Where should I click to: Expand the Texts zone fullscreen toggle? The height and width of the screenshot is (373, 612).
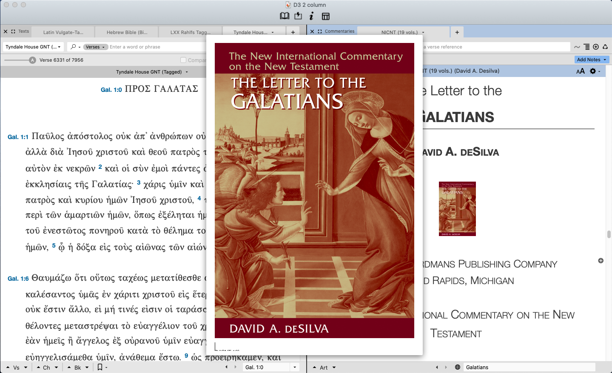click(13, 31)
